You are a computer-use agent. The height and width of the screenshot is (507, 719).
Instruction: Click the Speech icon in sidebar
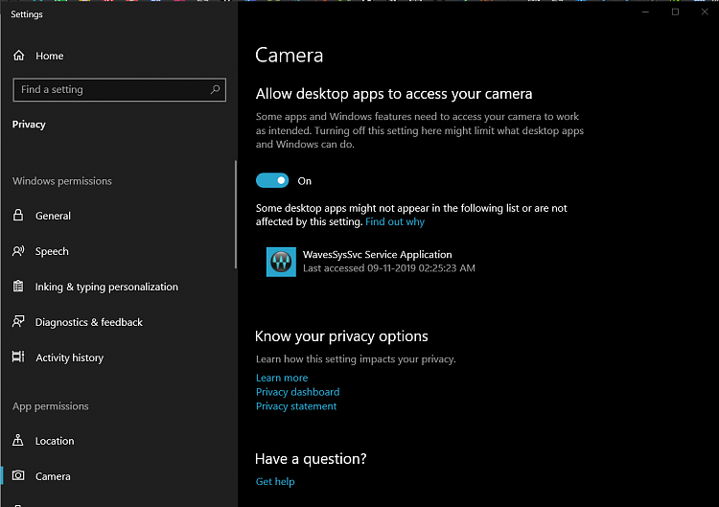pos(18,251)
